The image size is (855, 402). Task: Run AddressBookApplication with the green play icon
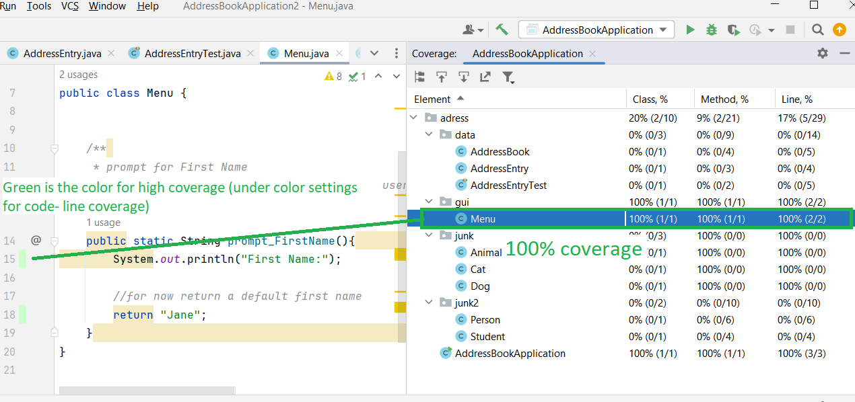click(x=690, y=30)
